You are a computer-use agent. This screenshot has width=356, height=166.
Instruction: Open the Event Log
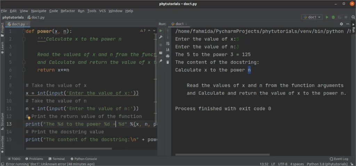339,159
